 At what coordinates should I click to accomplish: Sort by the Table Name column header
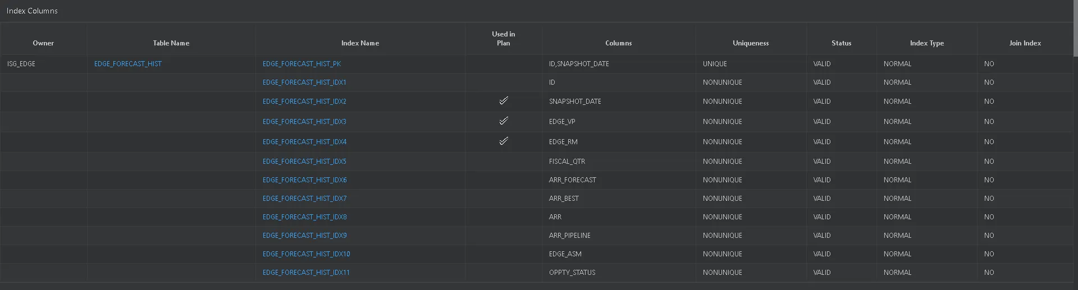point(171,43)
